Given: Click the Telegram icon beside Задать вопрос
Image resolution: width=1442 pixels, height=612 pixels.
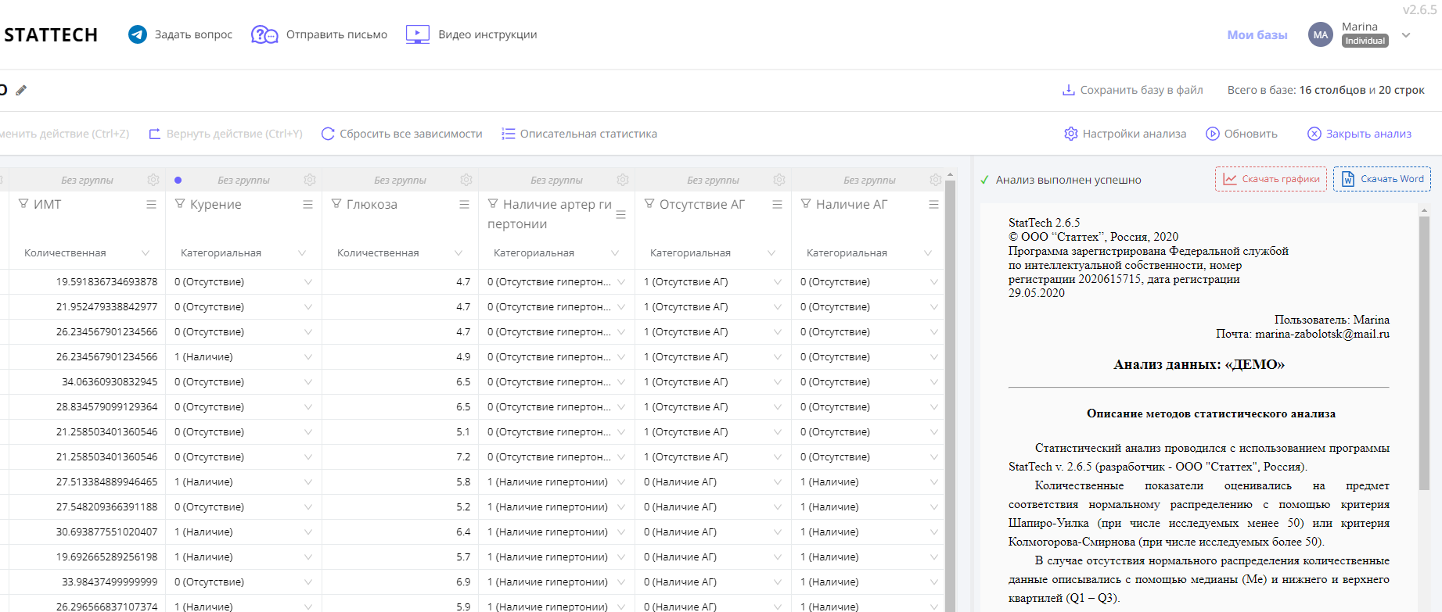Looking at the screenshot, I should coord(138,34).
